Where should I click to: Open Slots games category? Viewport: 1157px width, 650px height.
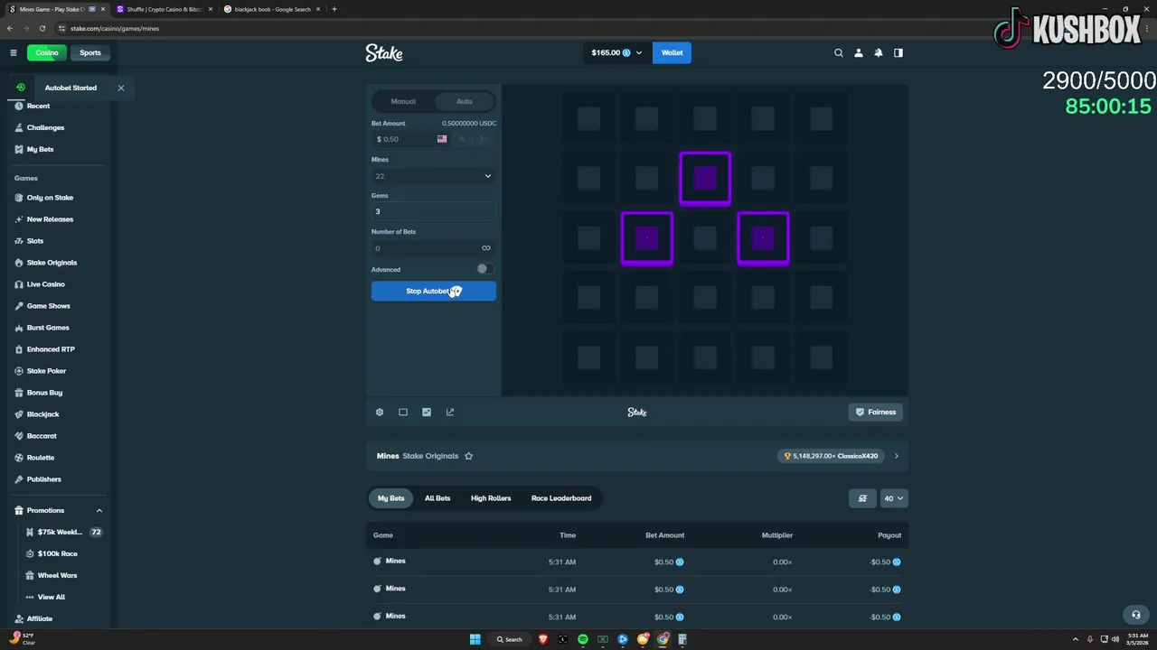(x=35, y=241)
